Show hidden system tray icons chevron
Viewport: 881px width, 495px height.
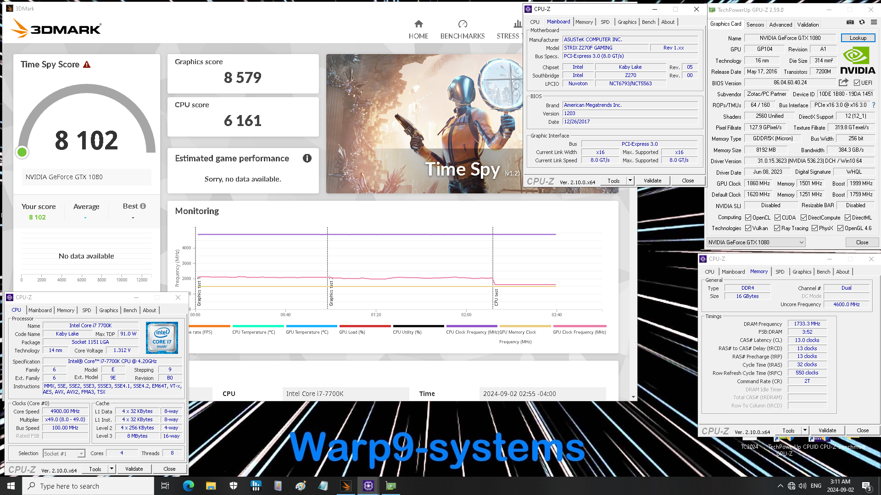tap(780, 486)
